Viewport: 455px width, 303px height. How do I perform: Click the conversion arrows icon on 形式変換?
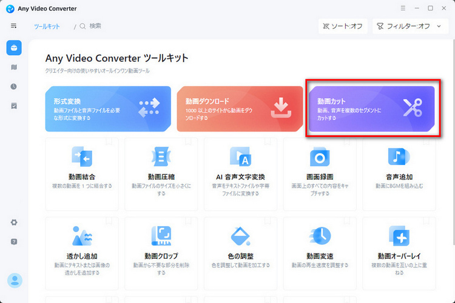pyautogui.click(x=149, y=108)
